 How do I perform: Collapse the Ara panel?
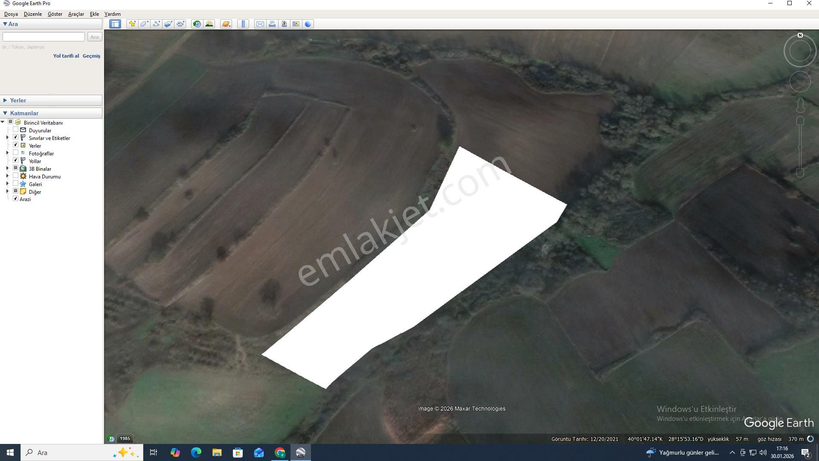click(x=5, y=24)
